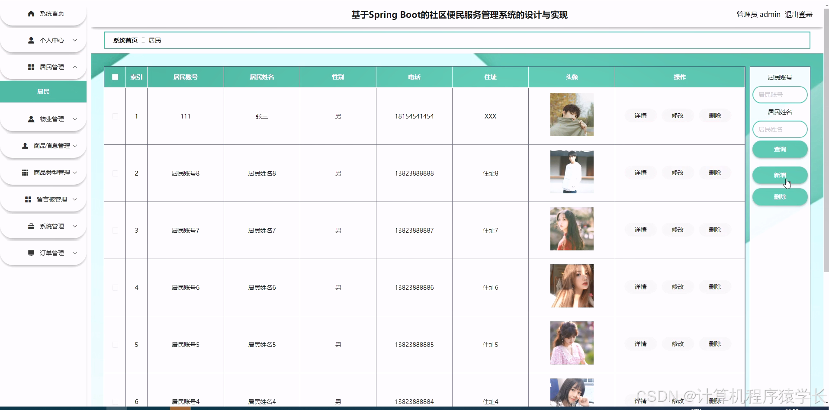Click 删除 for 居民姓名5 row

click(715, 344)
